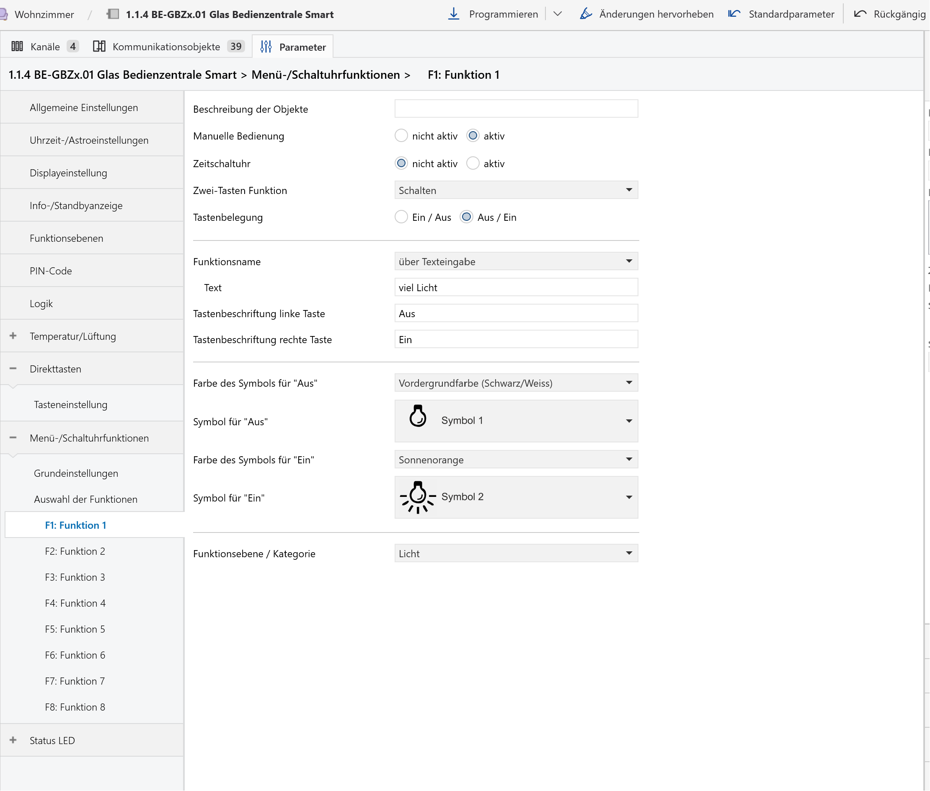Enable Zeitschaltuhr with aktiv radio
930x791 pixels.
[473, 163]
